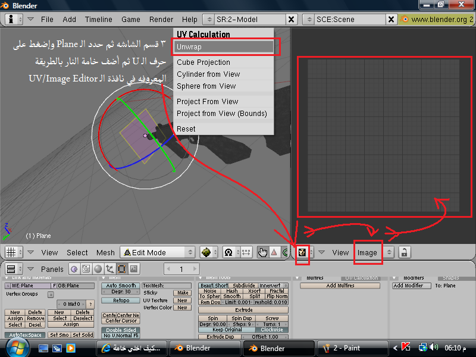Choose Cylinder from View

[x=223, y=74]
